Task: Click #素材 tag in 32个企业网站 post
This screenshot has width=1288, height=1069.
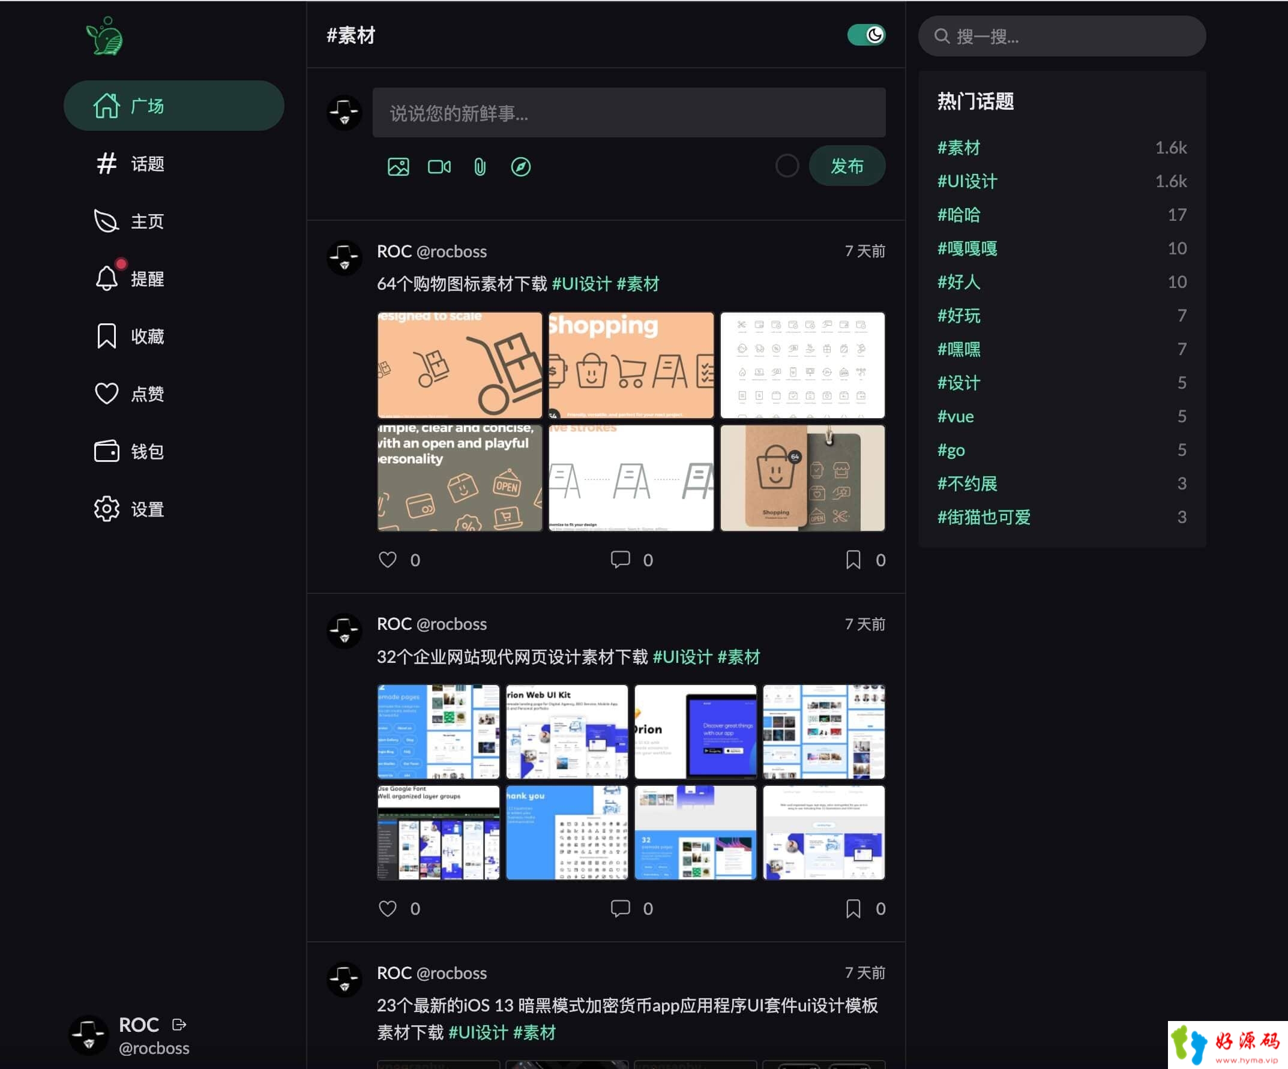Action: [738, 656]
